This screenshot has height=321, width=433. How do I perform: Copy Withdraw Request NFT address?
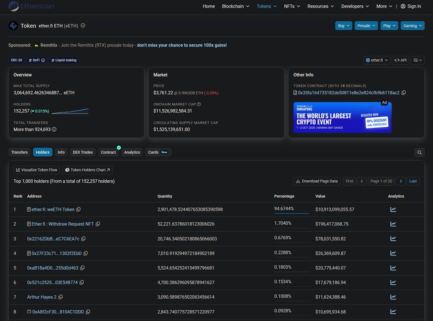tap(98, 224)
